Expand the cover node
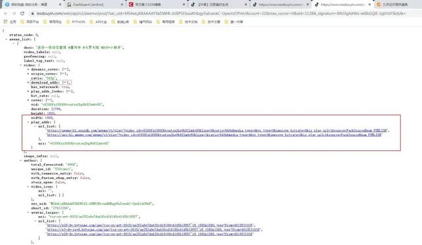 pos(28,100)
